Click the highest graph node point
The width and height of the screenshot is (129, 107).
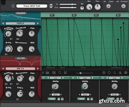point(124,23)
